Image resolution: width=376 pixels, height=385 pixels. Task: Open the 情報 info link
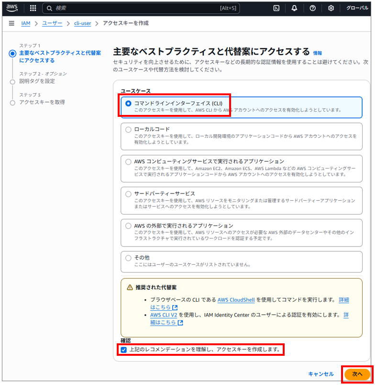click(317, 53)
